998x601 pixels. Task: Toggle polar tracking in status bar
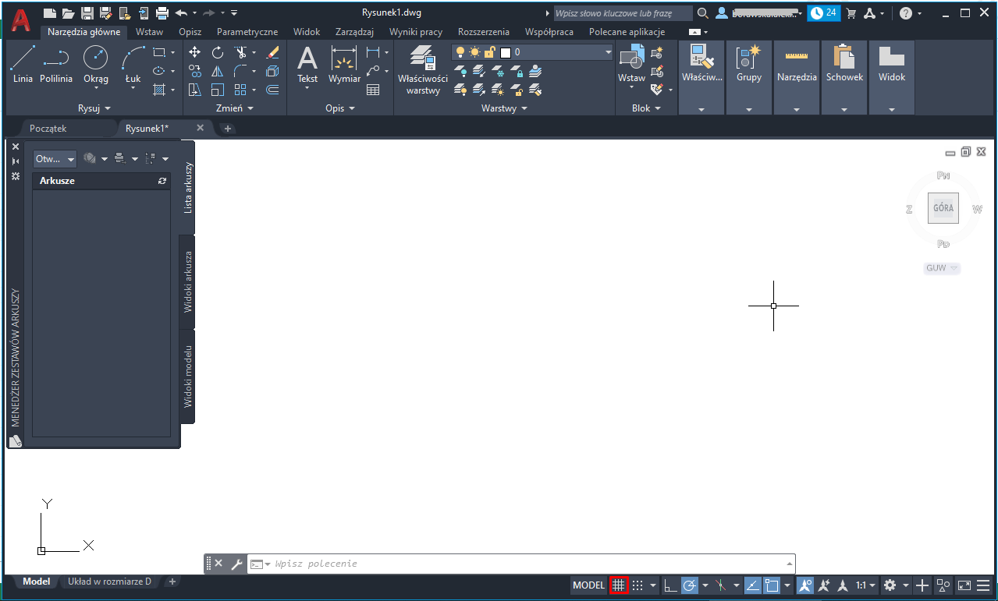[x=690, y=585]
